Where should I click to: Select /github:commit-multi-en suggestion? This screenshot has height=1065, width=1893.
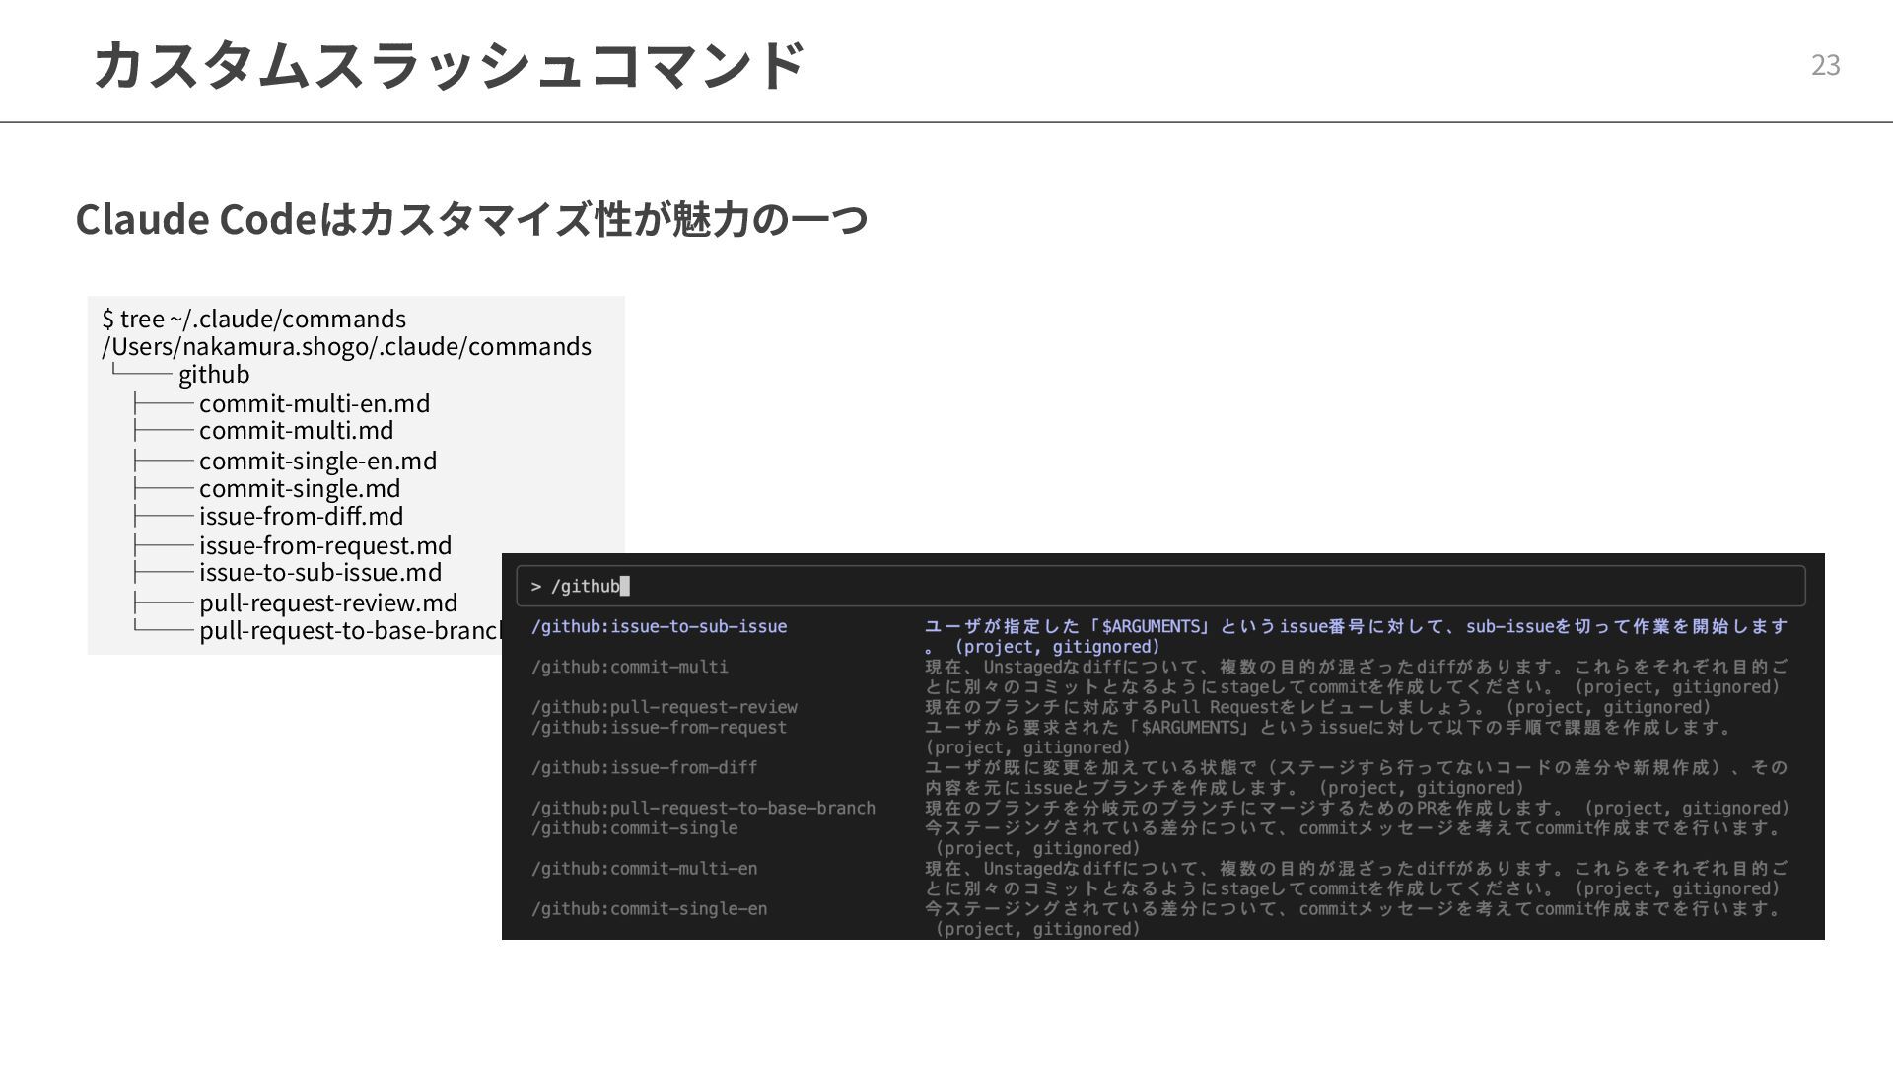(x=644, y=869)
